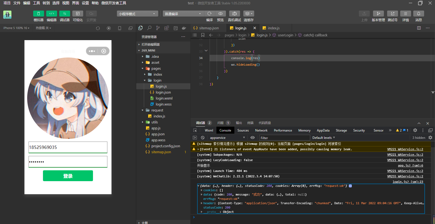Open resource manager more options
Image resolution: width=435 pixels, height=224 pixels.
click(x=183, y=37)
